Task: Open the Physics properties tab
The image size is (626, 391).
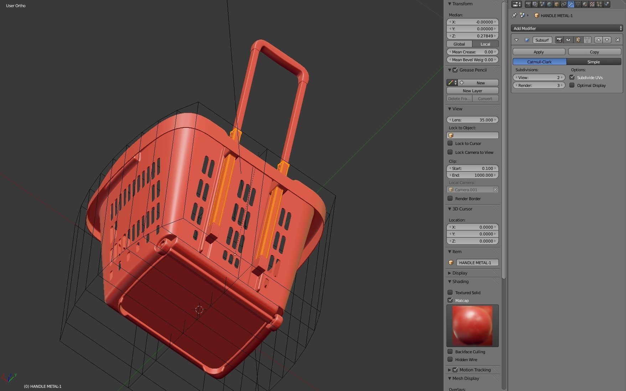Action: (606, 4)
